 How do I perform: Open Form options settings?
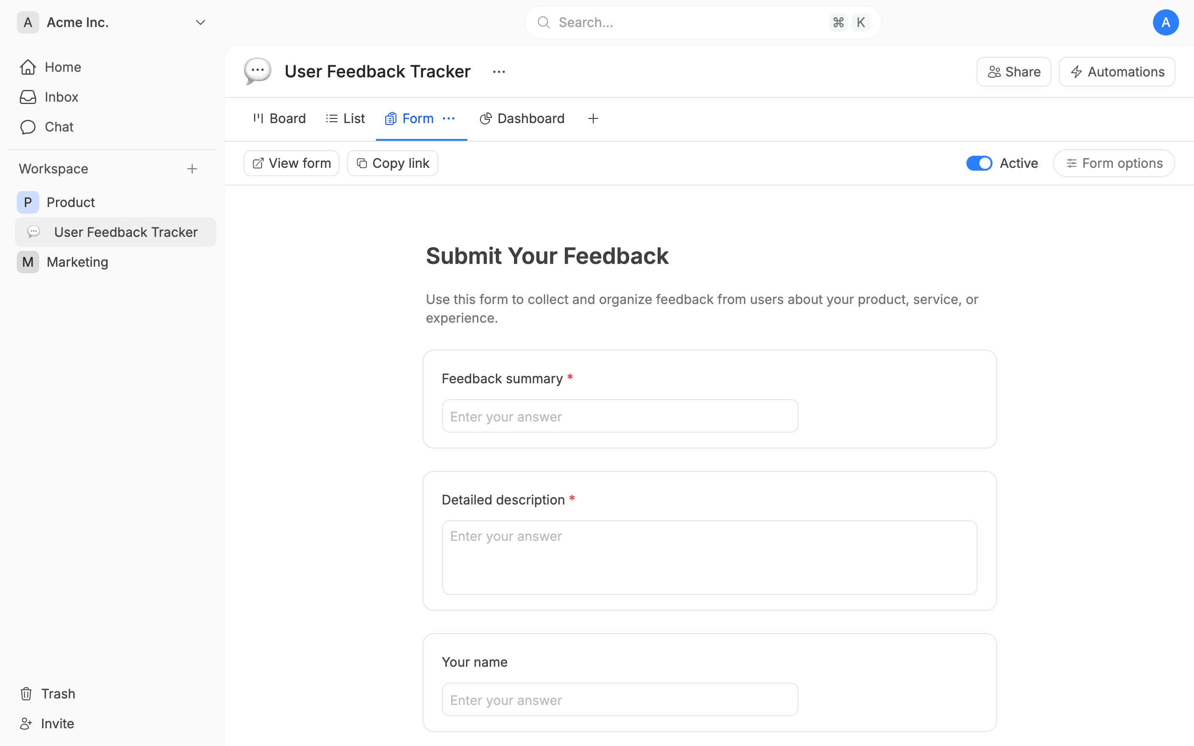[1114, 163]
